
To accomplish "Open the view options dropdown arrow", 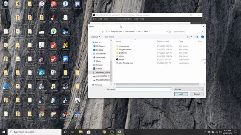I will click(192, 37).
